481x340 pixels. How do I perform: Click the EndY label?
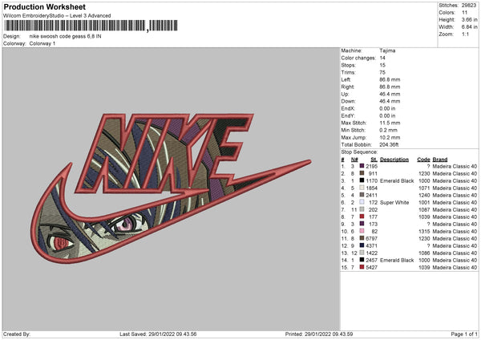tap(348, 115)
